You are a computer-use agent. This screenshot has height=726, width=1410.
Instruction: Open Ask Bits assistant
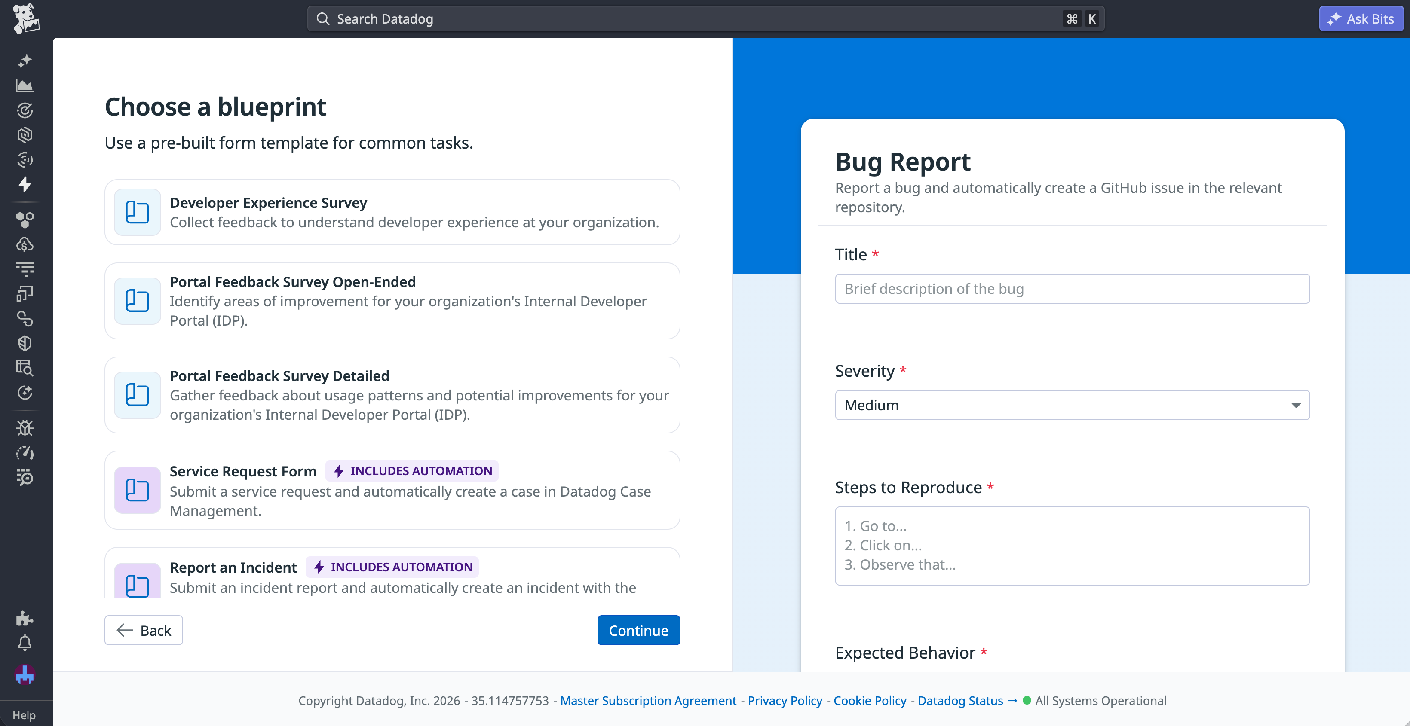coord(1361,19)
